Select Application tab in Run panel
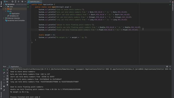This screenshot has width=174, height=98. click(x=15, y=66)
